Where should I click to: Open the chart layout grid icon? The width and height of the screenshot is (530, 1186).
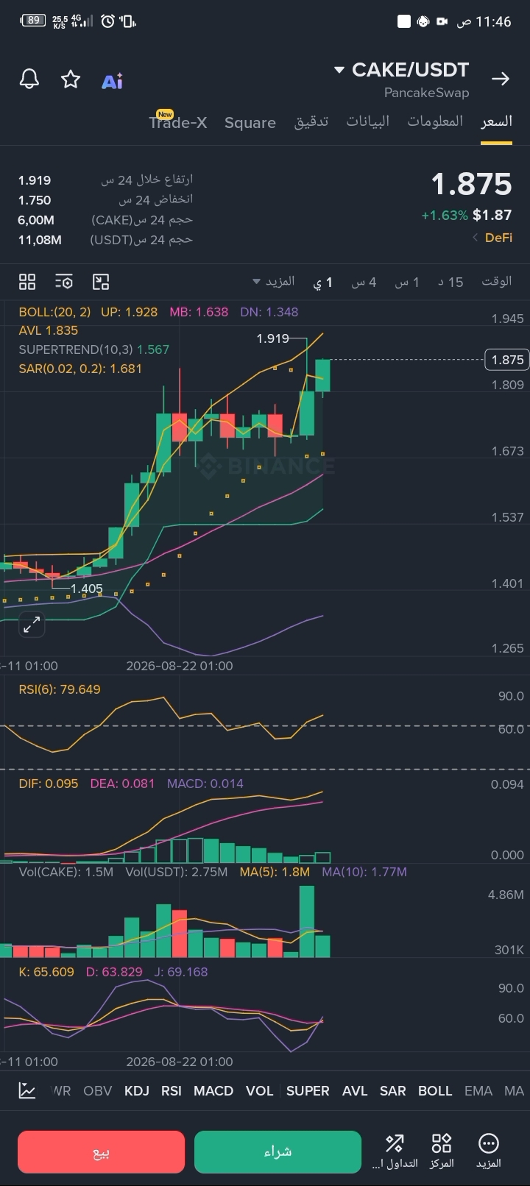(27, 282)
